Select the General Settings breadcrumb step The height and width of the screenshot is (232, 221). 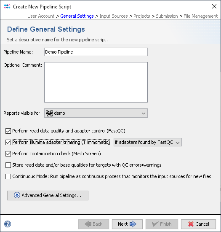tap(77, 16)
